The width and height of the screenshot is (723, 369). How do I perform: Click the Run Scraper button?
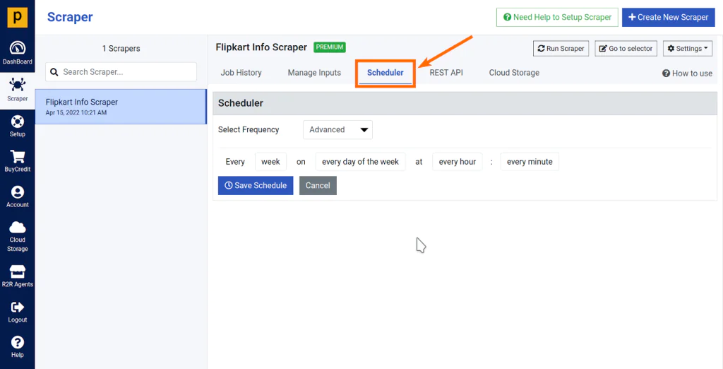click(x=561, y=49)
